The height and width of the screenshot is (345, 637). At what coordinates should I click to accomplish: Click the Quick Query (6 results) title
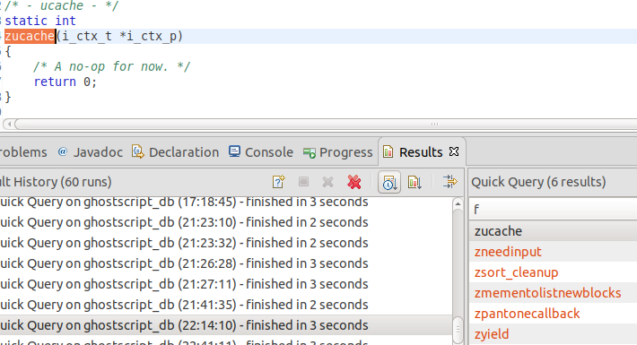tap(538, 182)
